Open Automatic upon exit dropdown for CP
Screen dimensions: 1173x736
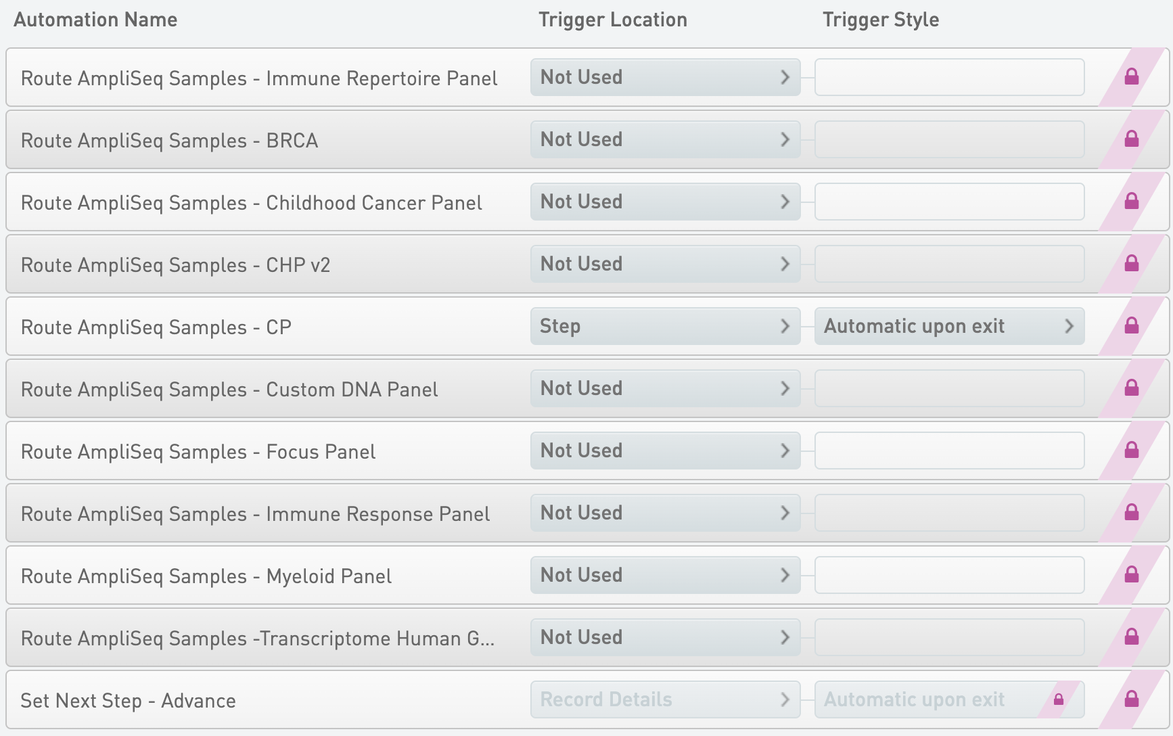948,326
